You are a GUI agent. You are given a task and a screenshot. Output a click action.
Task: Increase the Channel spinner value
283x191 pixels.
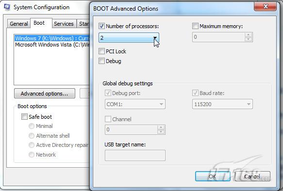pos(161,127)
